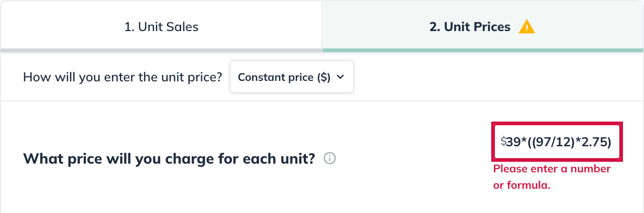This screenshot has height=213, width=644.
Task: Switch to the "1. Unit Sales" tab
Action: pos(161,27)
